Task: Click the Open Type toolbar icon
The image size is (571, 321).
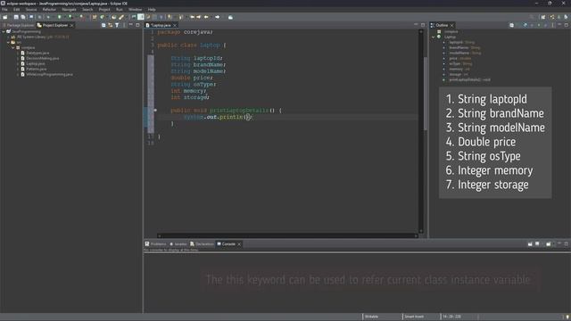Action: click(114, 17)
